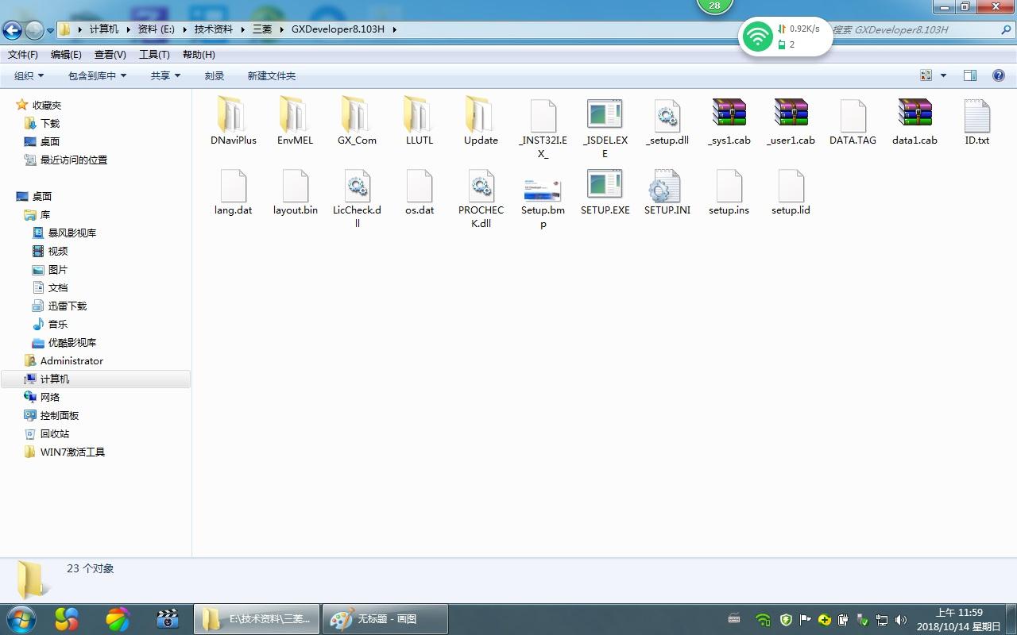This screenshot has width=1017, height=635.
Task: Select 控制面板 in navigation pane
Action: click(x=60, y=415)
